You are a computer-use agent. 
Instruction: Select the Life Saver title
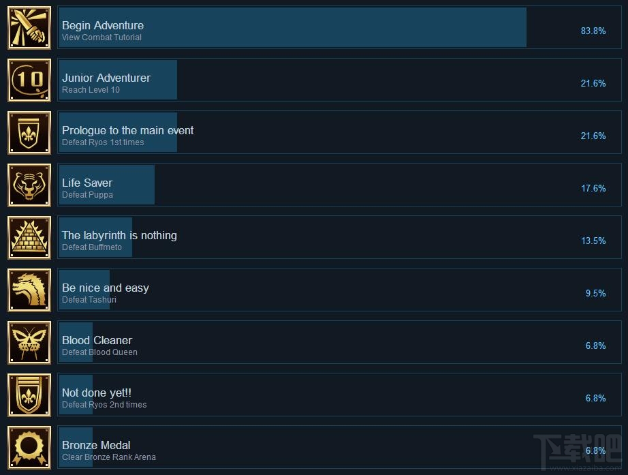(x=87, y=183)
